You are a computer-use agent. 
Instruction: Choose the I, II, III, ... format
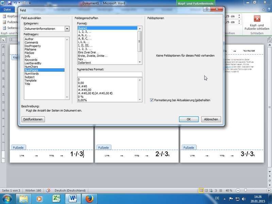(x=107, y=46)
